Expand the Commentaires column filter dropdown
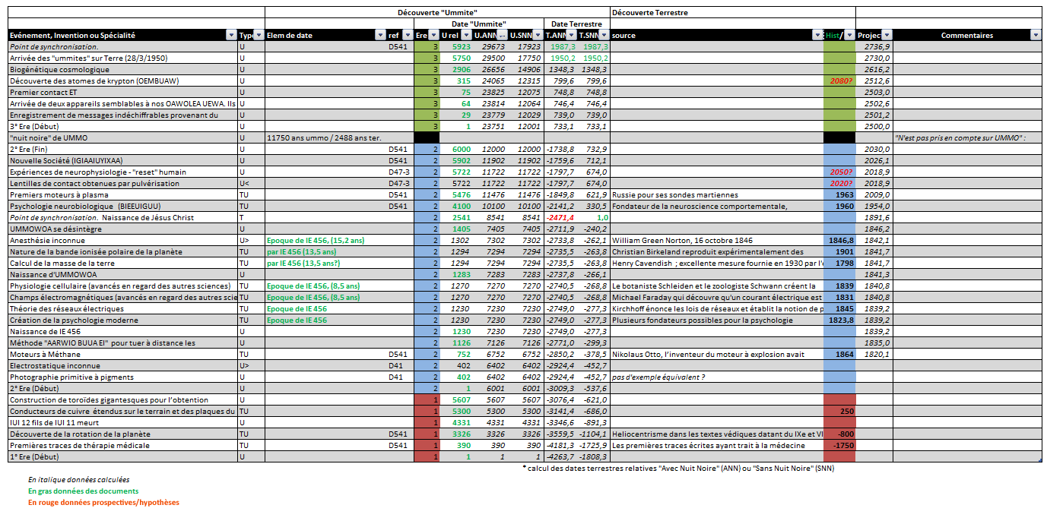1047x524 pixels. tap(1035, 36)
